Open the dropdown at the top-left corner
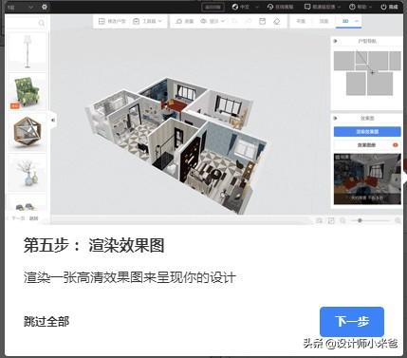Viewport: 407px width, 358px height. (20, 7)
